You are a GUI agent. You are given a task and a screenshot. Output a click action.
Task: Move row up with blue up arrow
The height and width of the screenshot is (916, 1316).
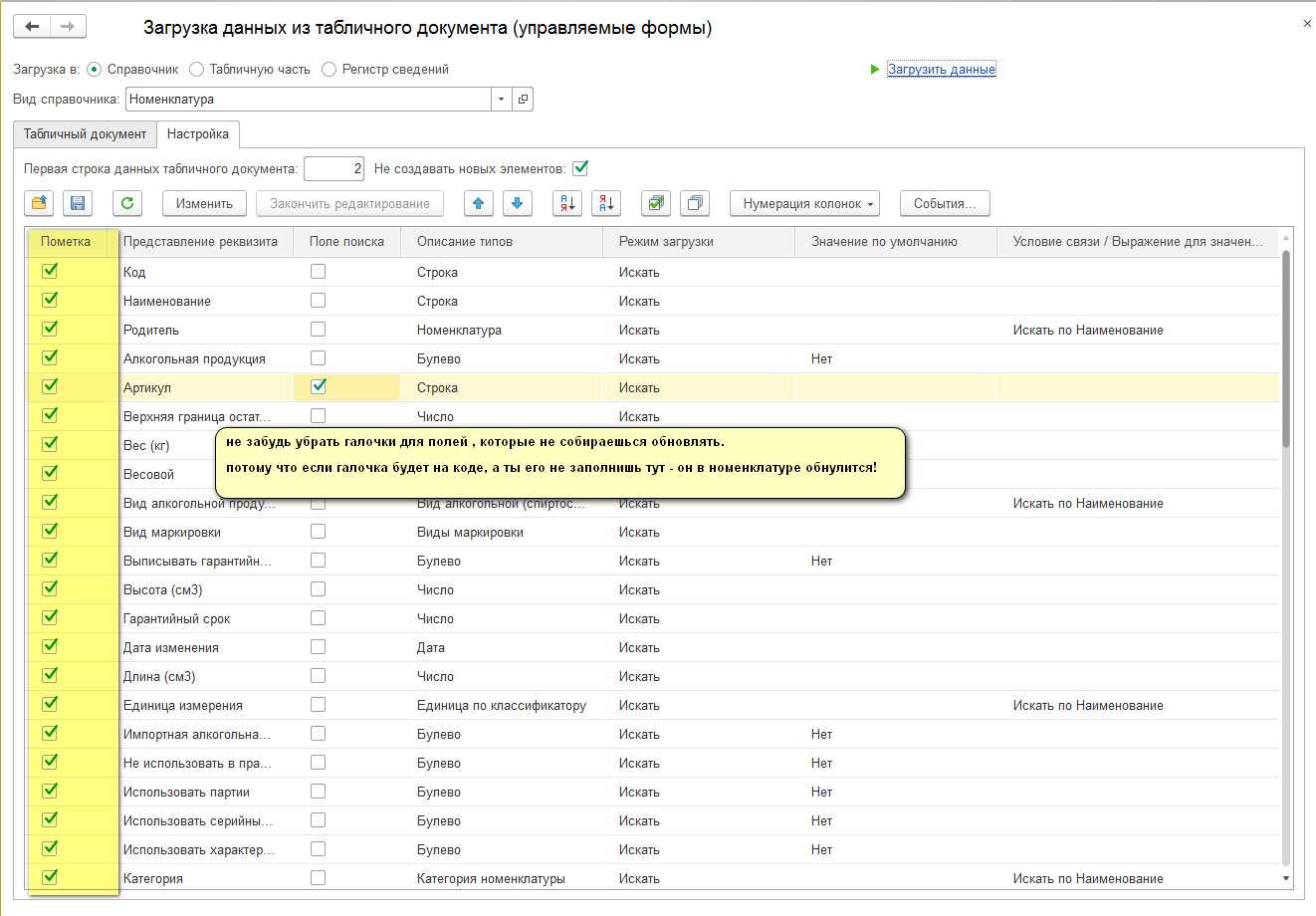pyautogui.click(x=479, y=203)
